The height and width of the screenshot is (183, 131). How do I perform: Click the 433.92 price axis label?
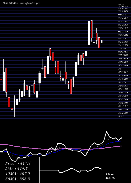click(123, 21)
